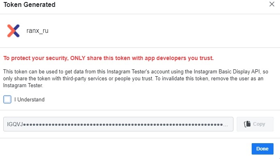This screenshot has height=159, width=280.
Task: Copy the generated token
Action: tap(255, 124)
